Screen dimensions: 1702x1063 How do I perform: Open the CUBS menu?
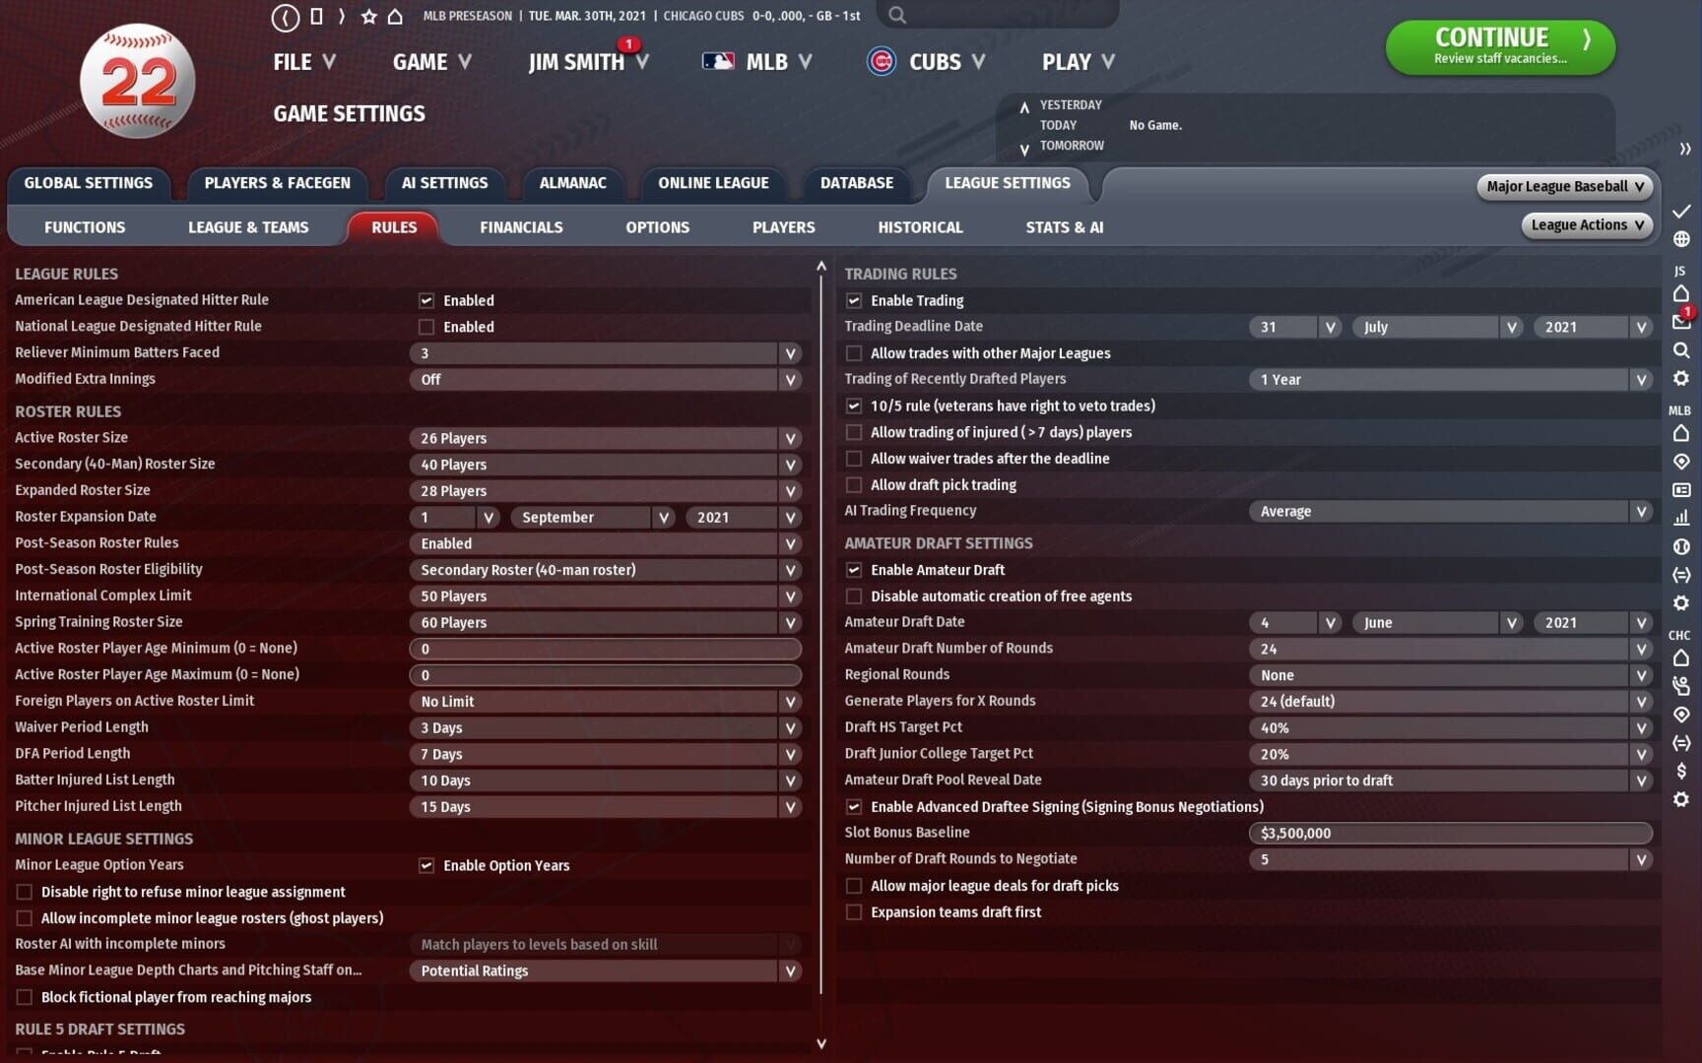point(926,62)
